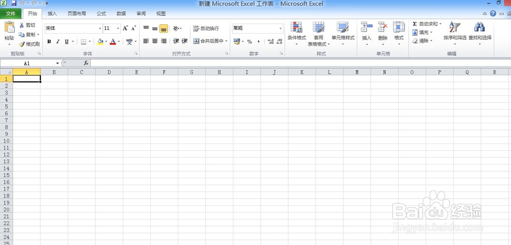Viewport: 511px width, 245px height.
Task: Switch to the Page Layout (页面布局) tab
Action: 77,14
